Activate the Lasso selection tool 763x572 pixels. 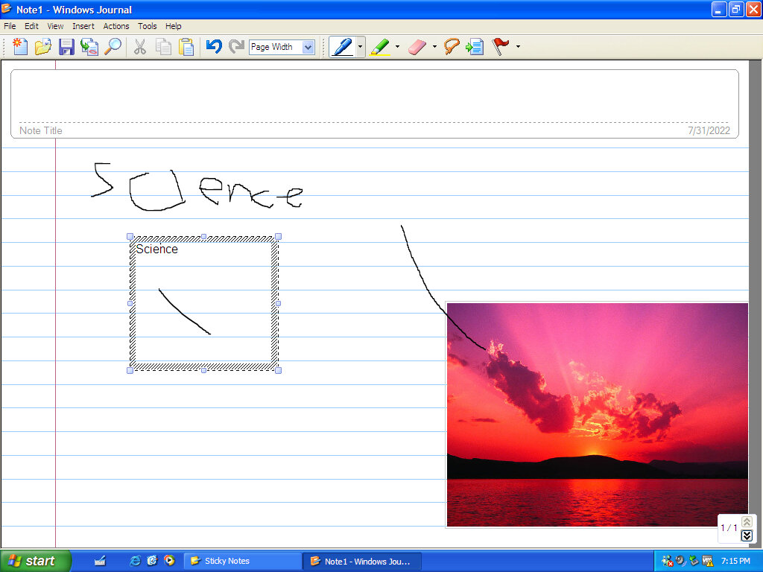451,47
